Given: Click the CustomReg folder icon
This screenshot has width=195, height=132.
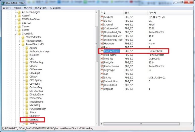Looking at the screenshot, I should [x=27, y=87].
